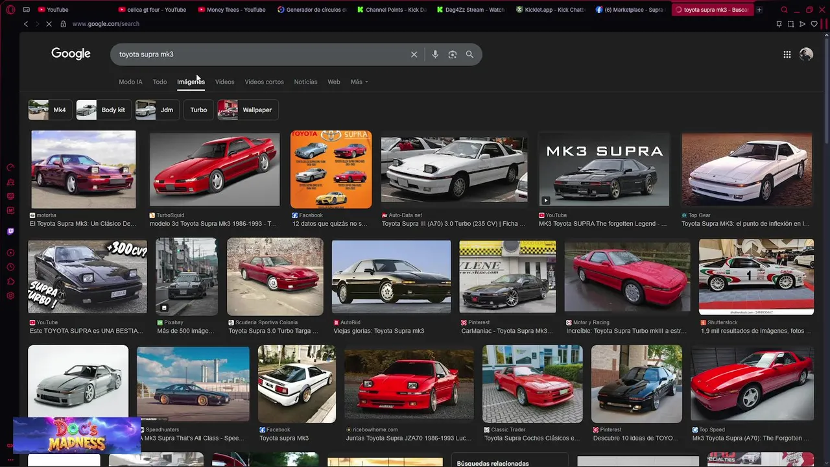Switch to the Todo results tab
Viewport: 830px width, 467px height.
pos(160,82)
